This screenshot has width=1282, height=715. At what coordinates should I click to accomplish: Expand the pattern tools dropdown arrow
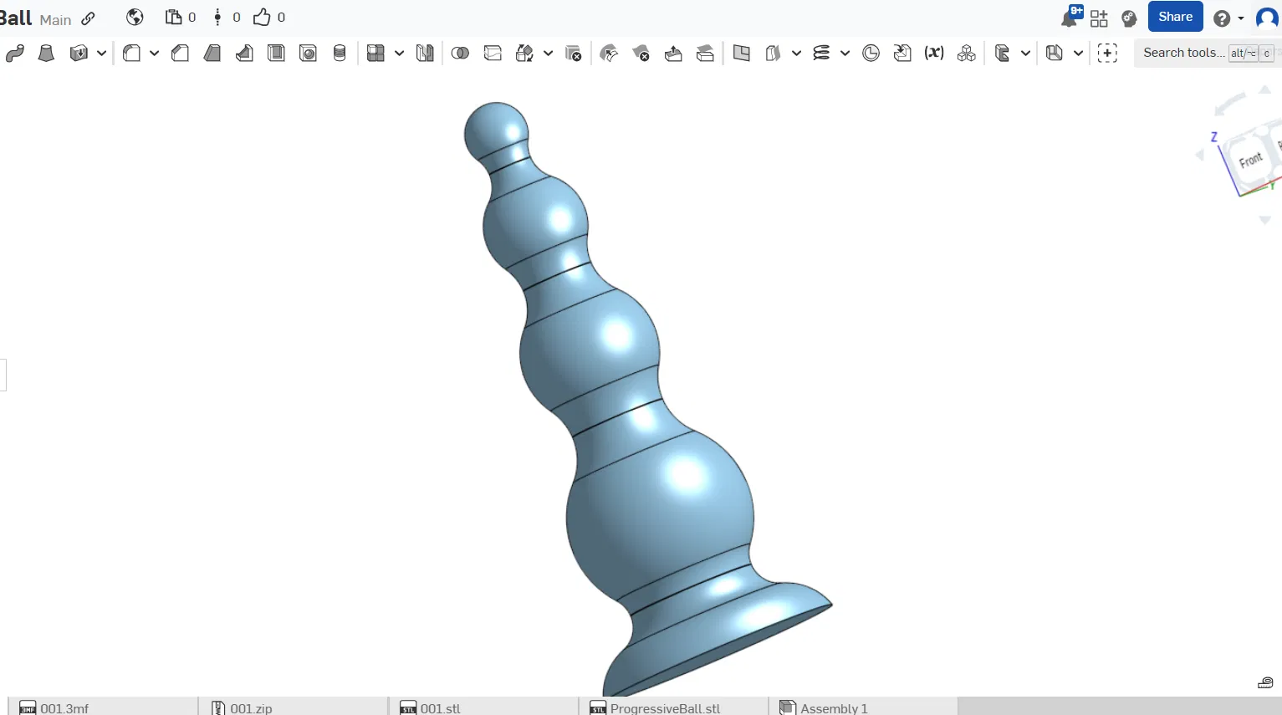tap(399, 54)
